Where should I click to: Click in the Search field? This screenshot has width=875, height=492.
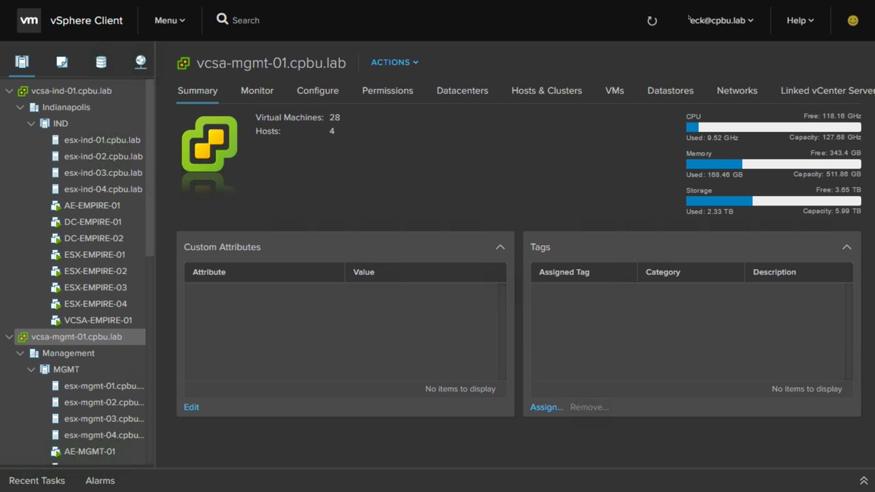point(246,20)
